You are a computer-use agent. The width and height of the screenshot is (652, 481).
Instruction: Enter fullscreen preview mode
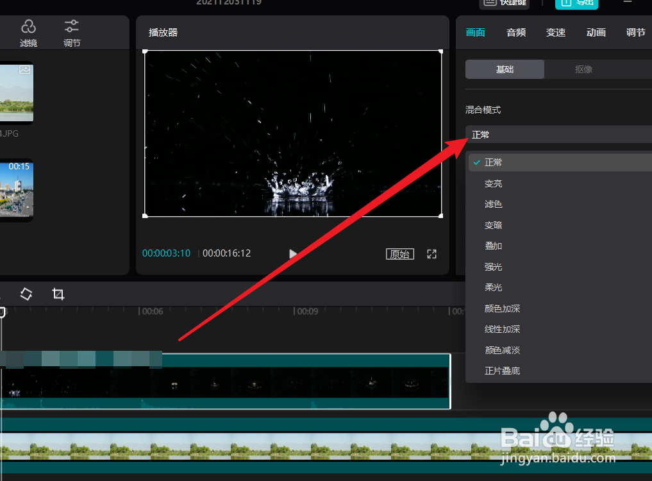pos(431,254)
